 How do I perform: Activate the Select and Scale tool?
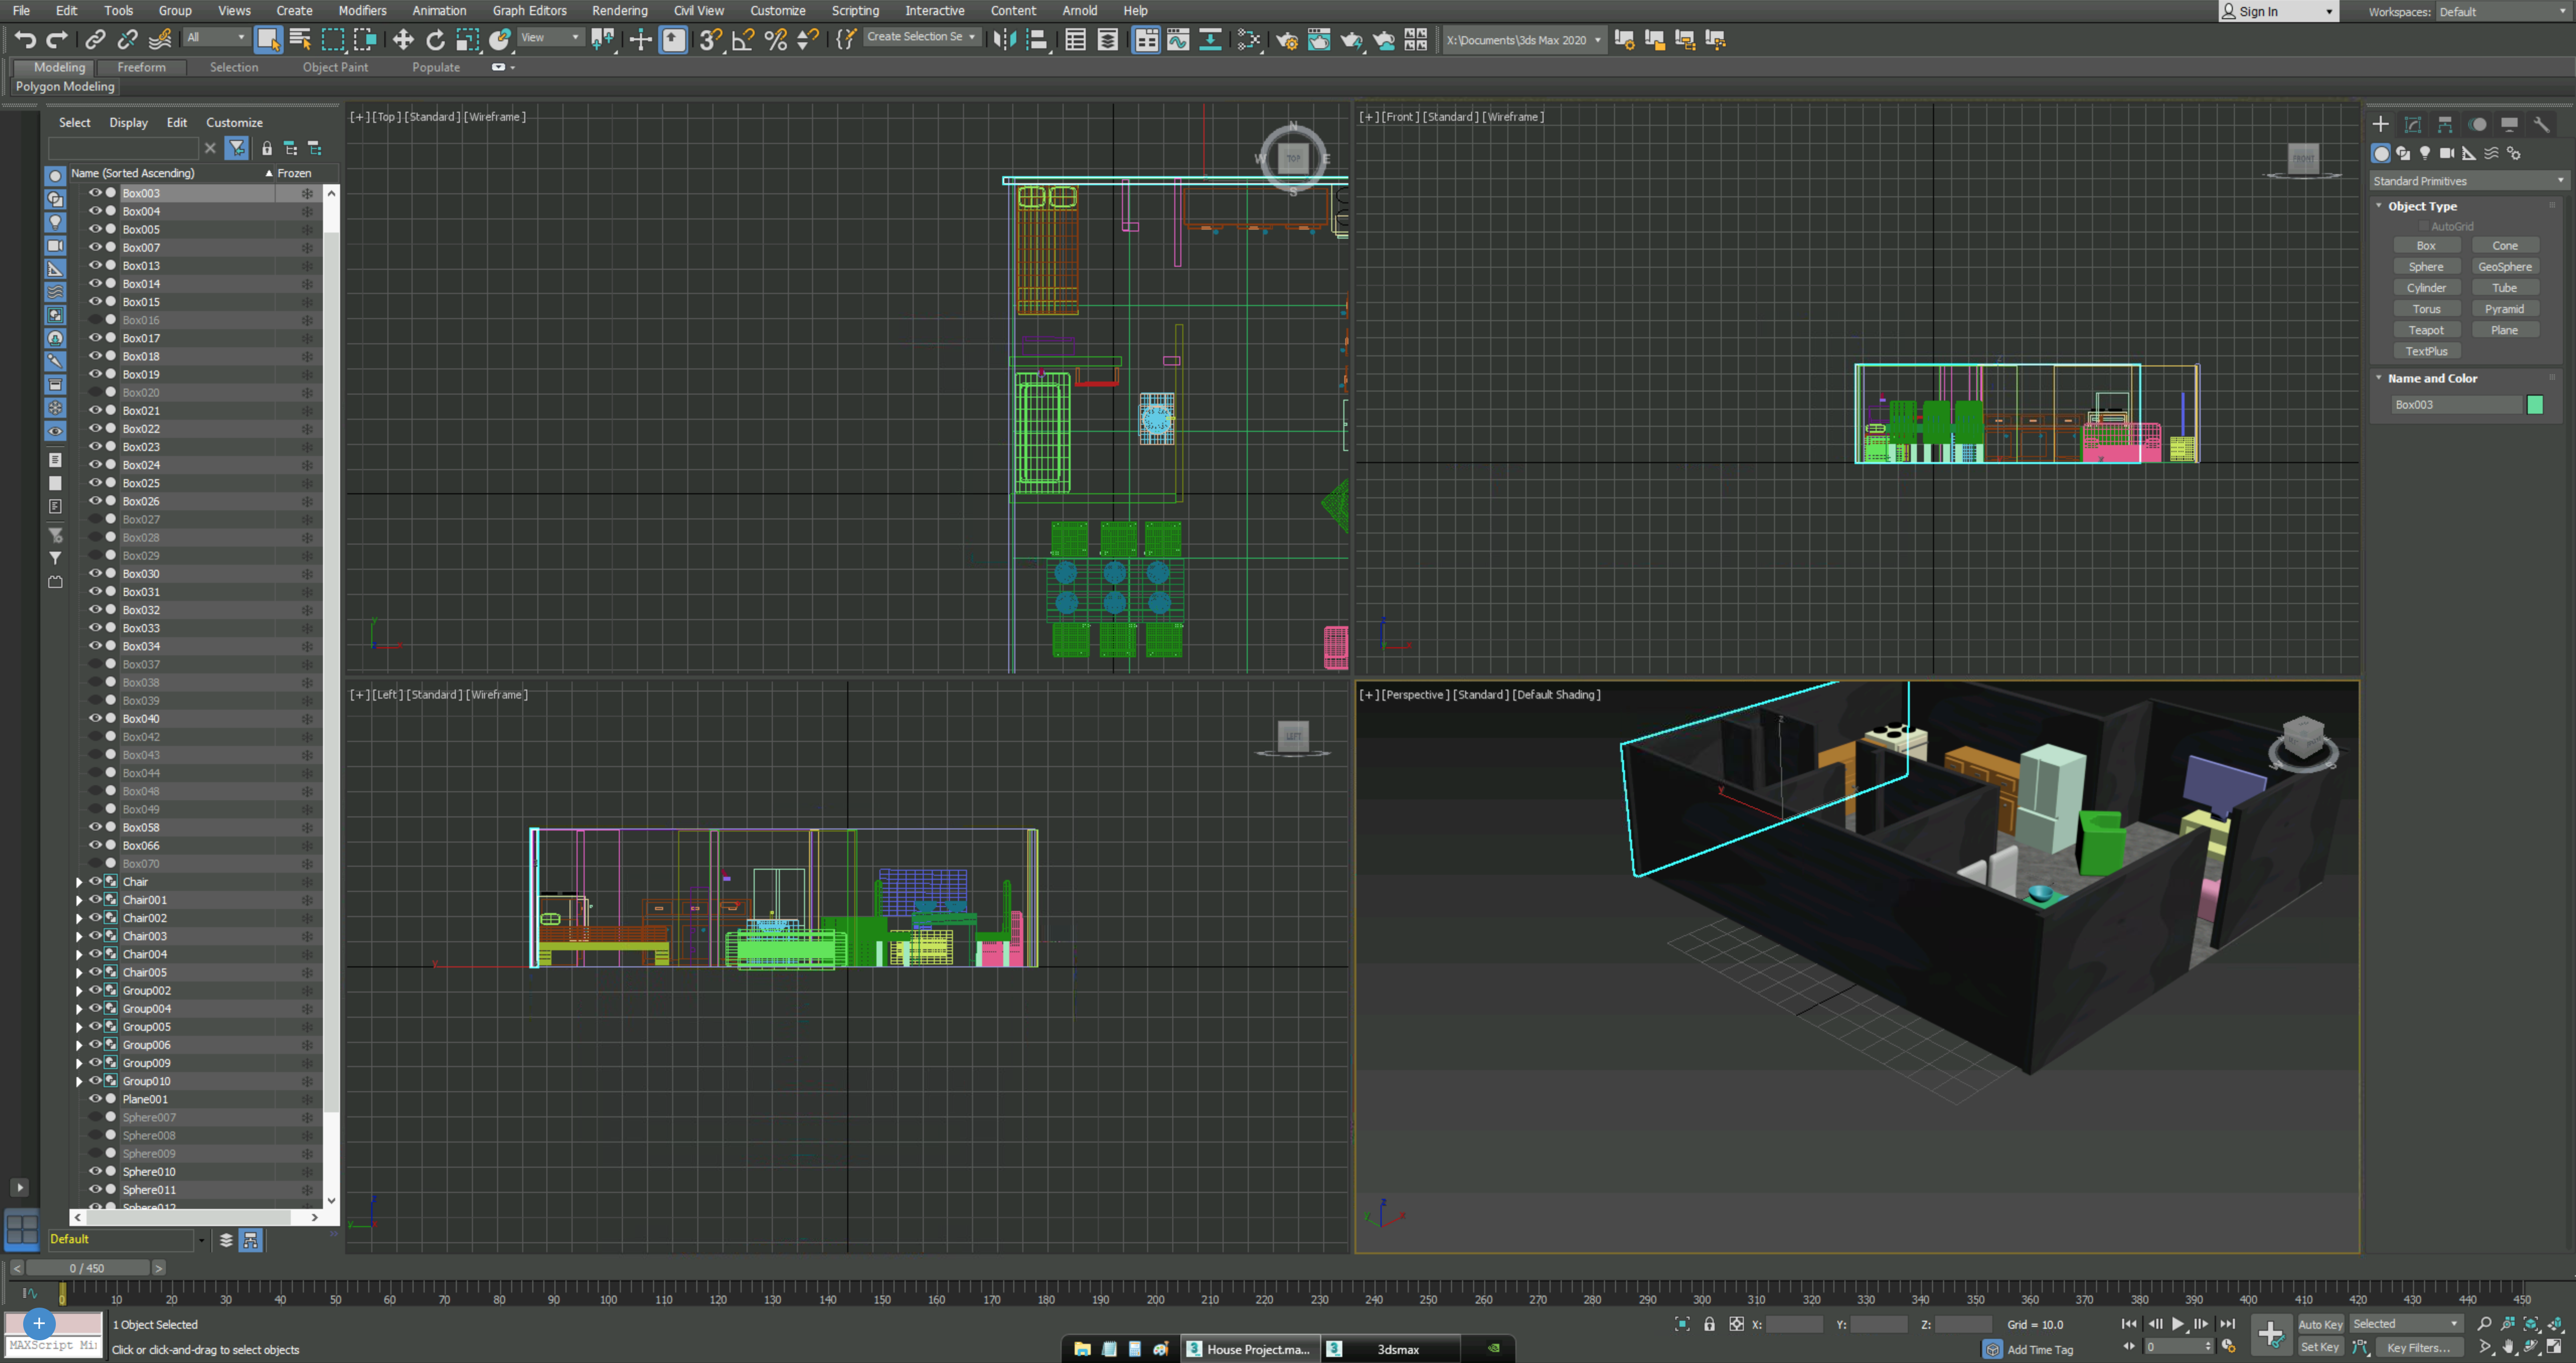point(467,39)
